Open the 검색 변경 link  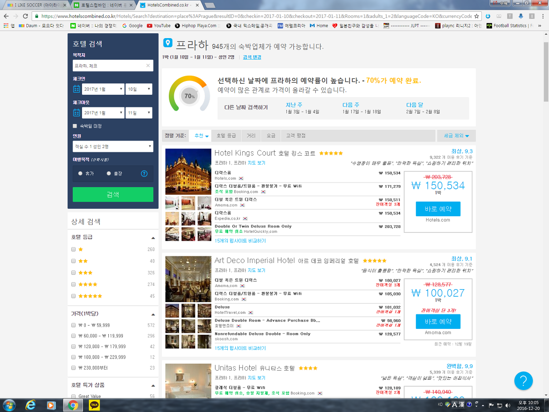point(252,57)
